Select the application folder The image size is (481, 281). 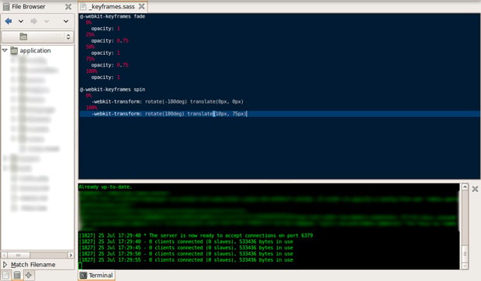[x=35, y=50]
